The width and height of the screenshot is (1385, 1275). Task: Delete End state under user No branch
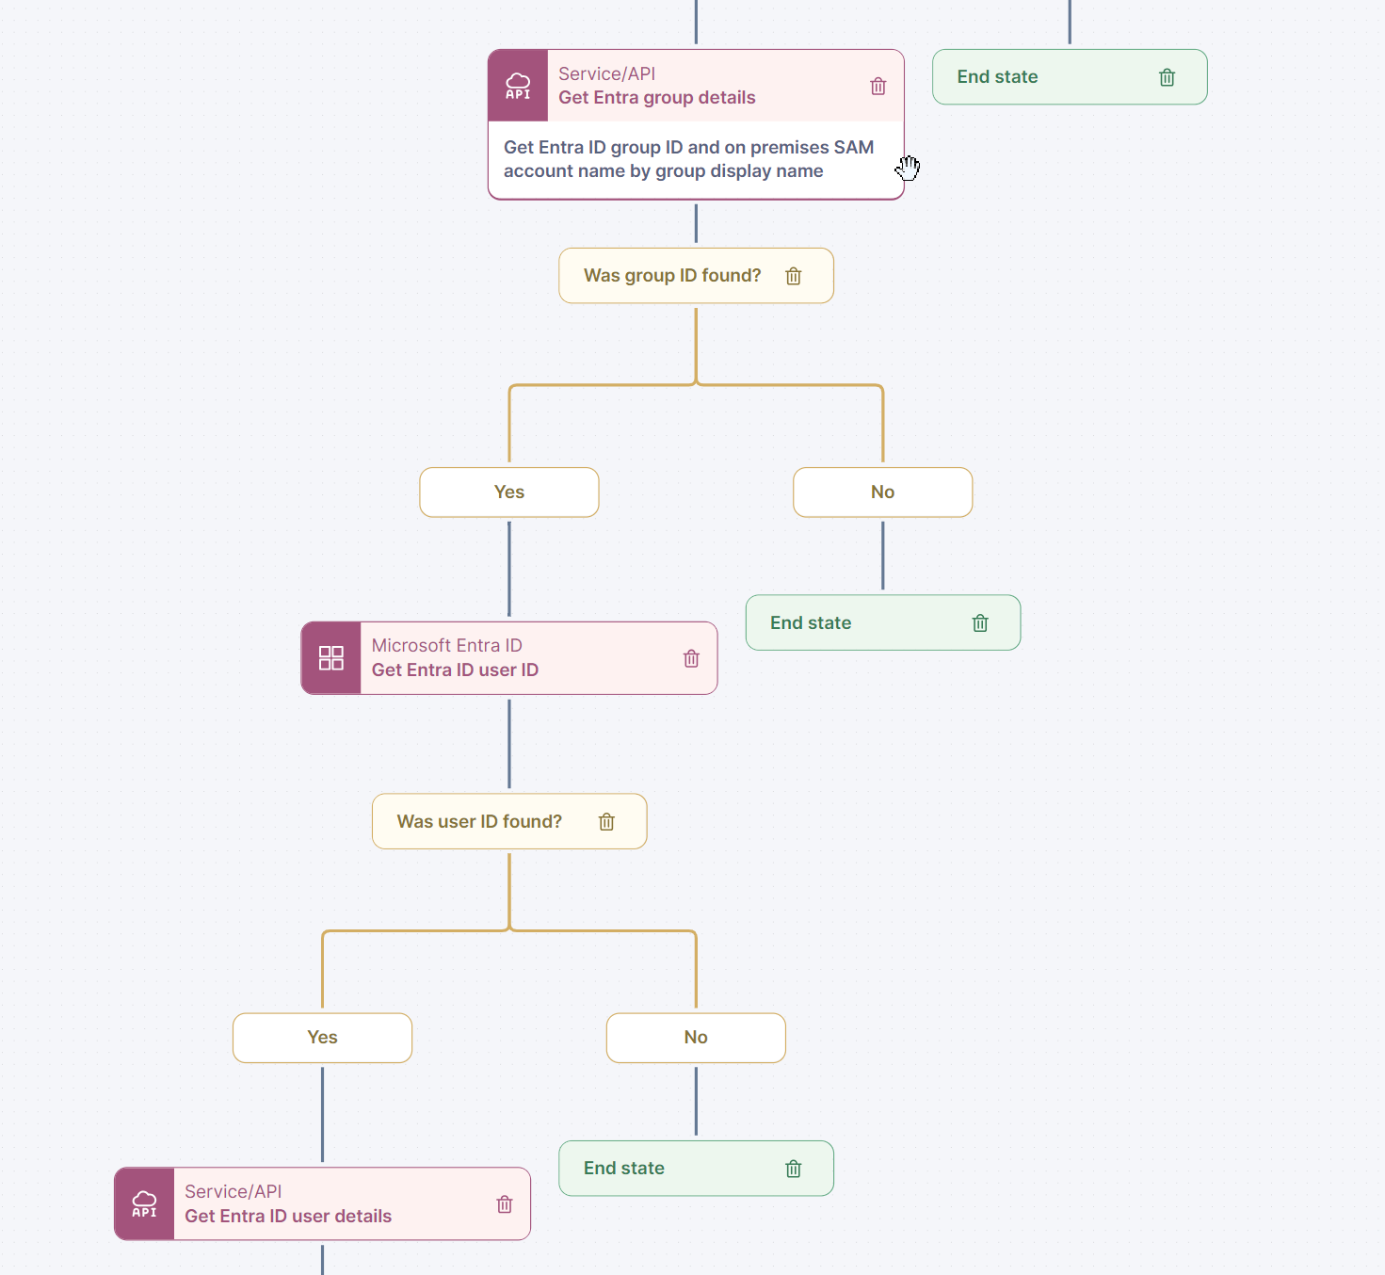(x=794, y=1169)
